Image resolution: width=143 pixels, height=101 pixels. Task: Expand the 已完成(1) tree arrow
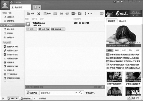(2, 25)
